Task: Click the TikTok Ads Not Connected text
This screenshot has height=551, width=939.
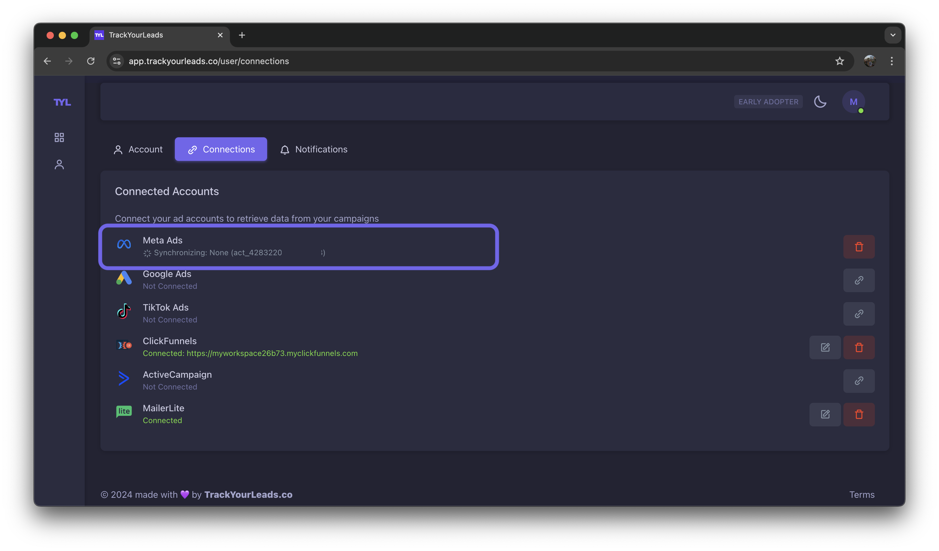Action: pos(170,320)
